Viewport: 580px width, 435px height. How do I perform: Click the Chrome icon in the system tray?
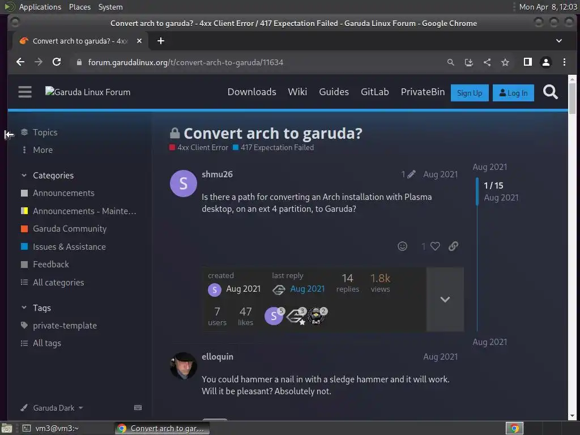(514, 428)
